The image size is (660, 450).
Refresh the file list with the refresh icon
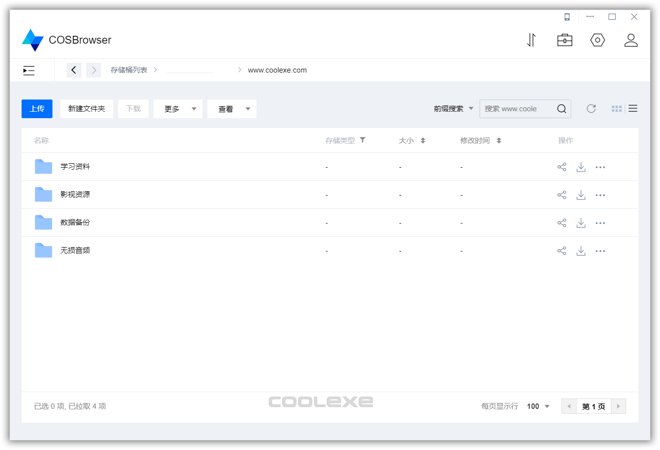tap(591, 108)
